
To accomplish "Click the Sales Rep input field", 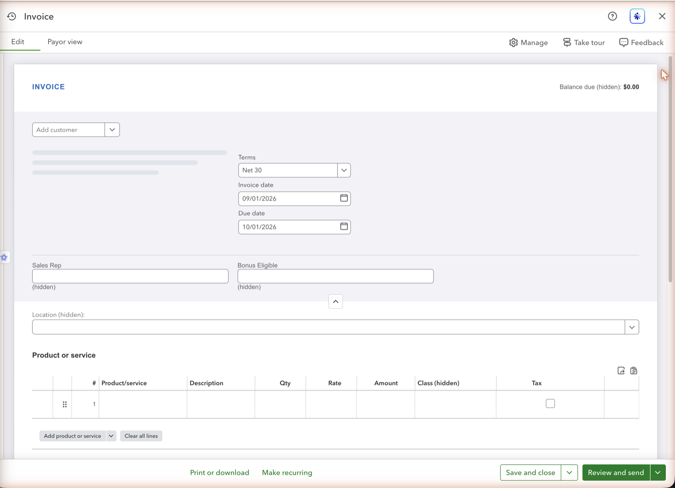I will 130,276.
